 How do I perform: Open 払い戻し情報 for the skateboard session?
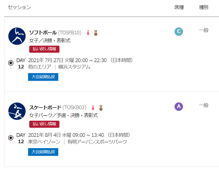(44, 124)
